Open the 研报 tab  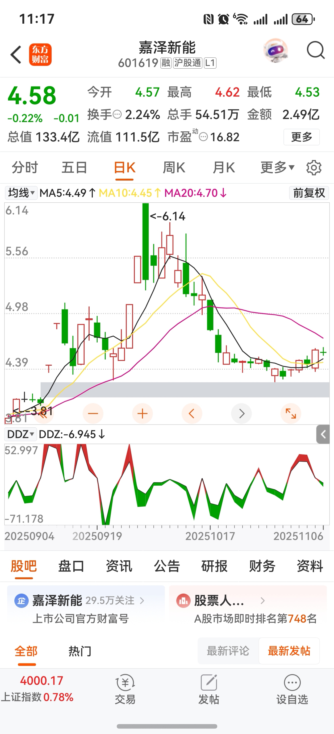click(x=215, y=566)
